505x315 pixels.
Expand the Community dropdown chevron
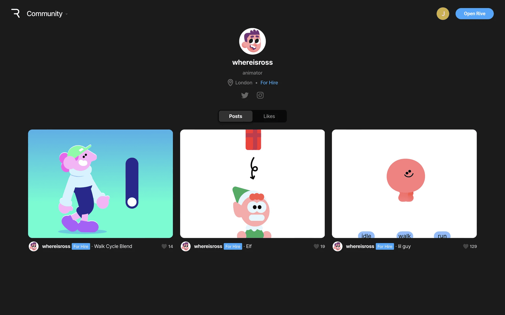pos(67,14)
